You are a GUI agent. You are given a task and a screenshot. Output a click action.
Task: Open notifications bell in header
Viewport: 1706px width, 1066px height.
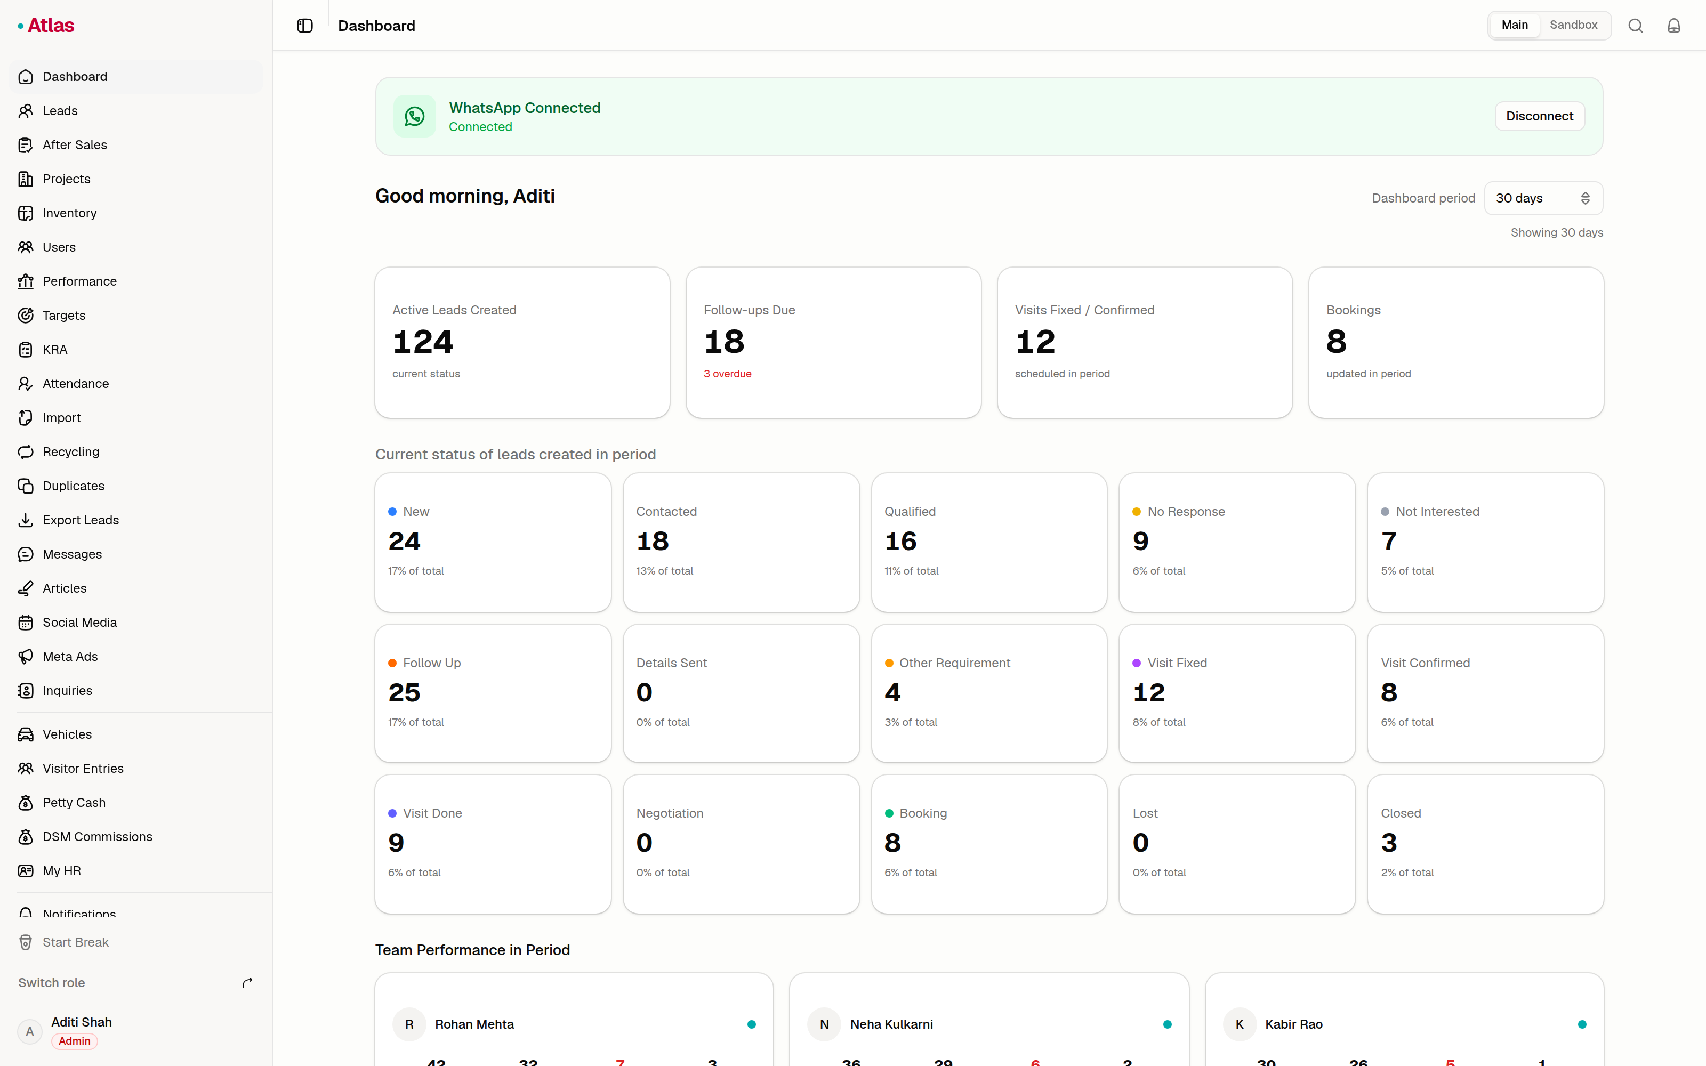click(1673, 26)
